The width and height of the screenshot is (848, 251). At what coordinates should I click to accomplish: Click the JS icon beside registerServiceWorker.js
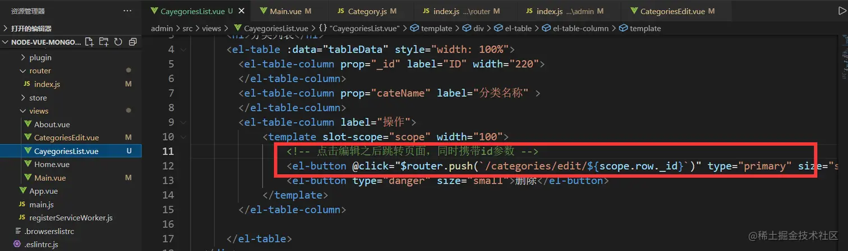[22, 217]
